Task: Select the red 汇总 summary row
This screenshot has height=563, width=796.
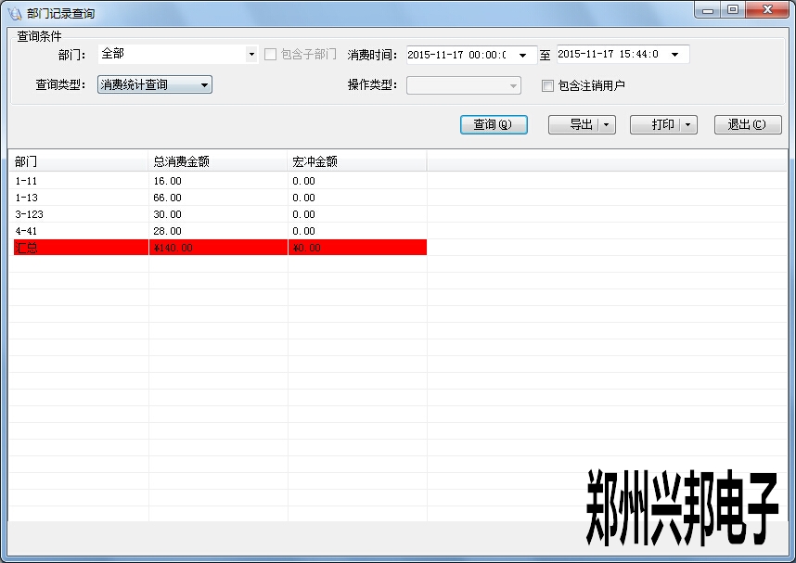Action: click(80, 248)
